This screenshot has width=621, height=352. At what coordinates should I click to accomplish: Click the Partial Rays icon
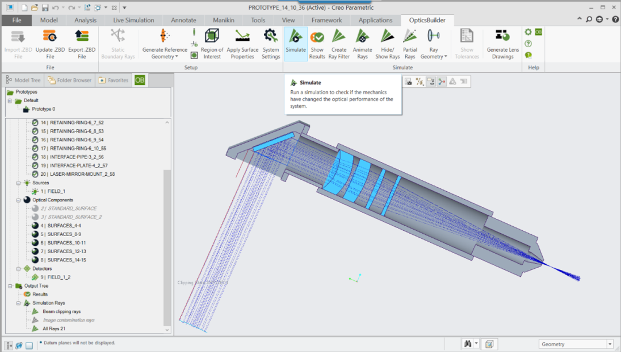tap(409, 44)
